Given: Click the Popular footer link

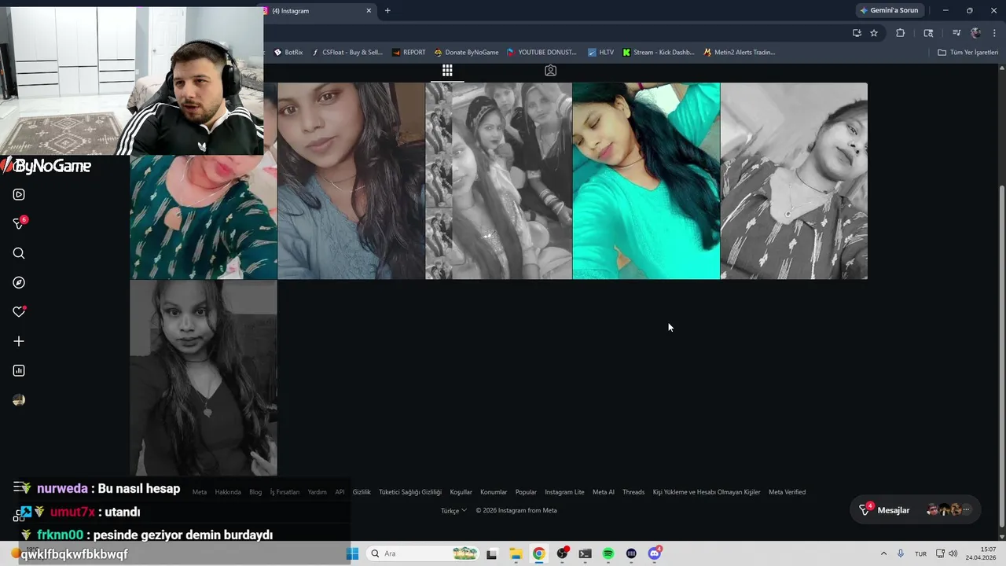Looking at the screenshot, I should [x=526, y=492].
